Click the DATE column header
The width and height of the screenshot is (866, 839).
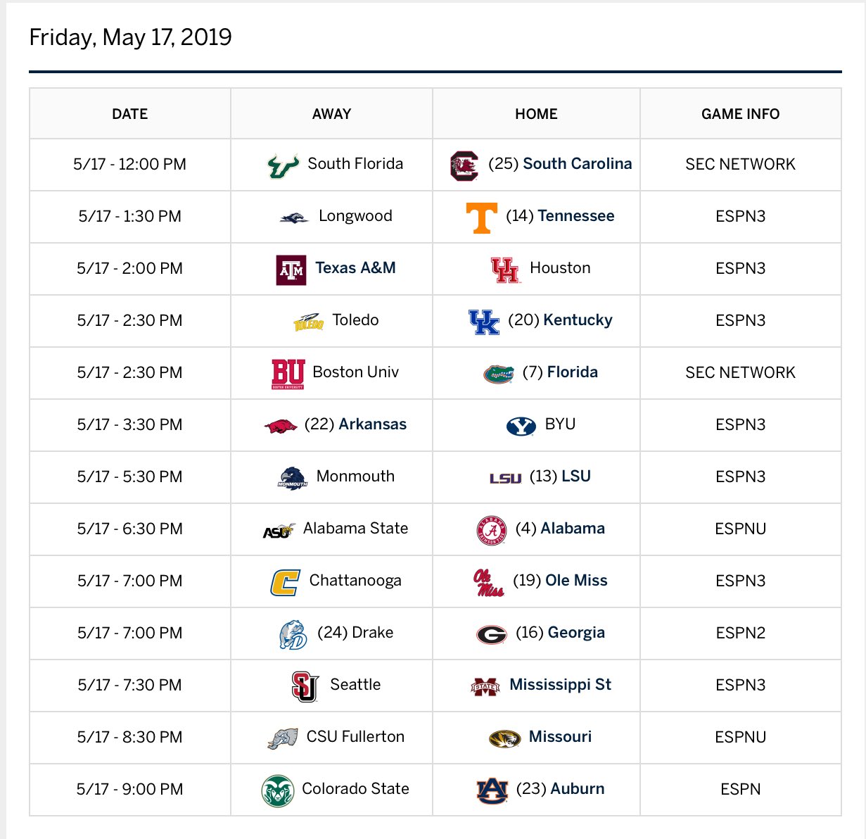tap(130, 114)
